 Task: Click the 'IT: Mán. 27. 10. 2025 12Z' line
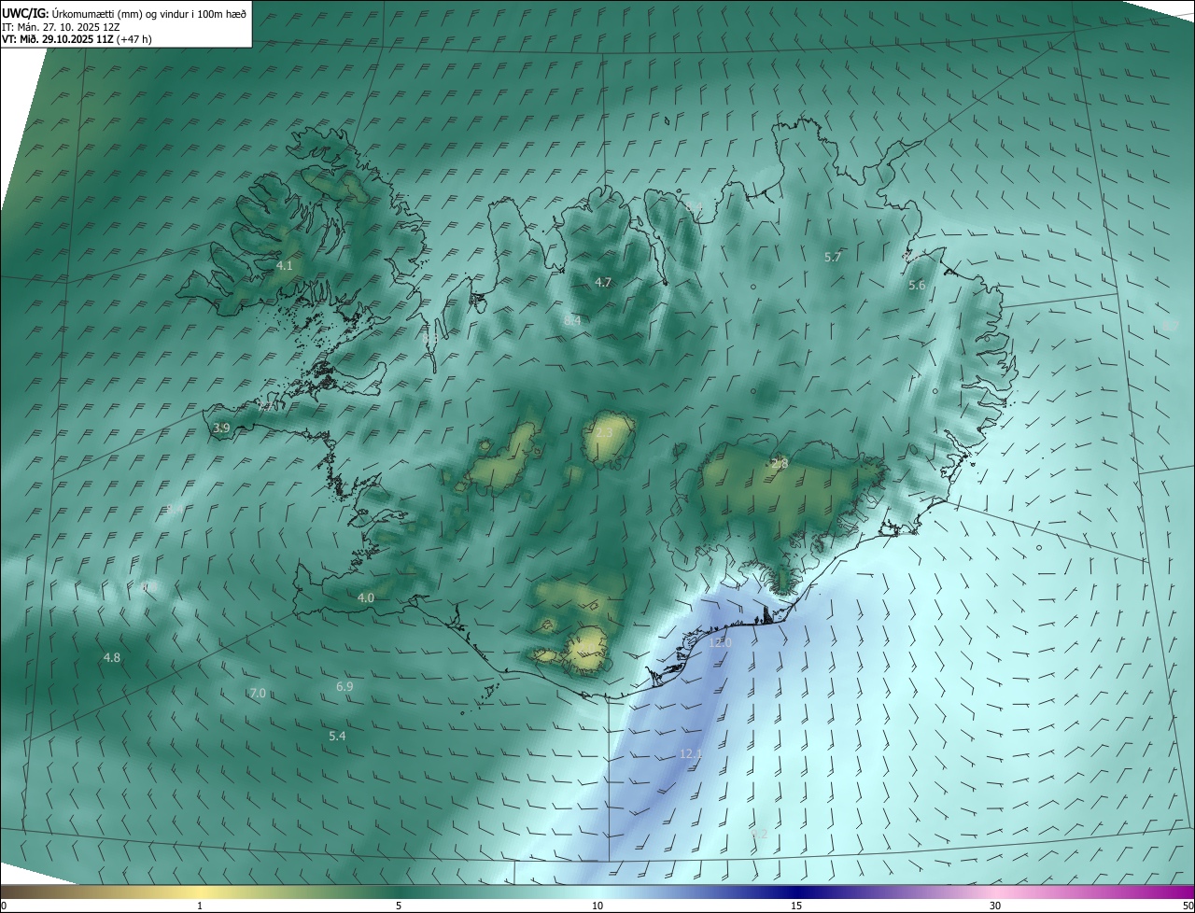click(61, 27)
